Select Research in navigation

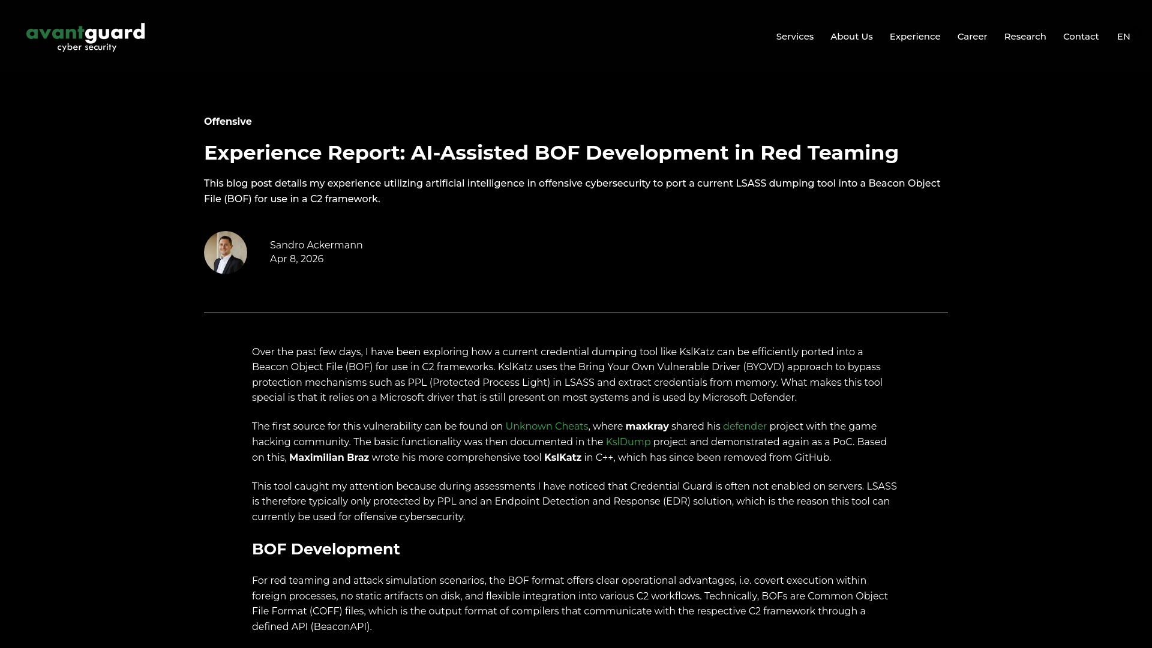(x=1025, y=37)
